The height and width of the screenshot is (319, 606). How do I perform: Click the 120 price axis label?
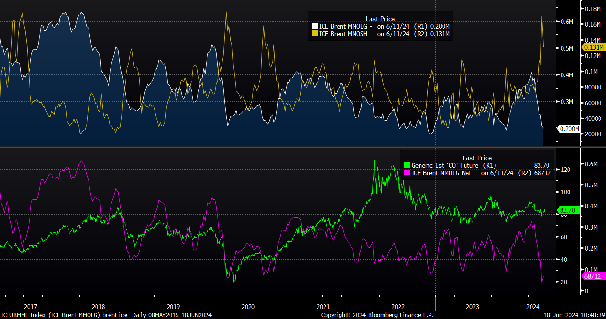(x=565, y=170)
